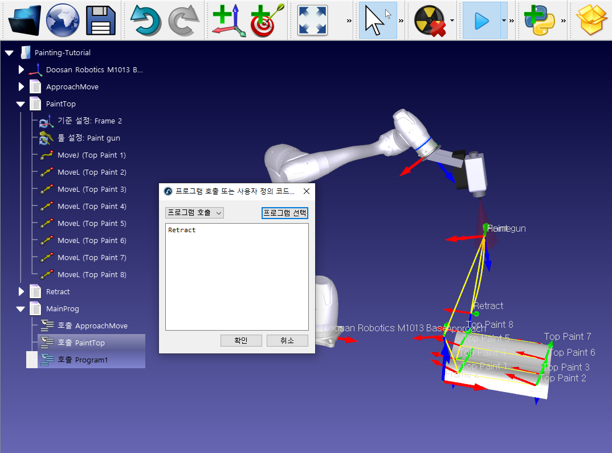This screenshot has width=612, height=453.
Task: Click the Retract text input area
Action: pyautogui.click(x=236, y=276)
